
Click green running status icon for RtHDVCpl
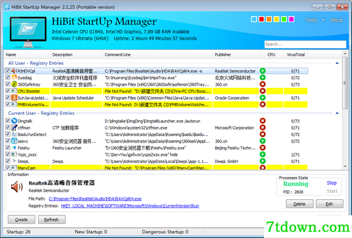click(x=263, y=71)
